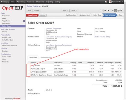126x100 pixels.
Task: Open the mail envelope icon in top bar
Action: (x=106, y=2)
